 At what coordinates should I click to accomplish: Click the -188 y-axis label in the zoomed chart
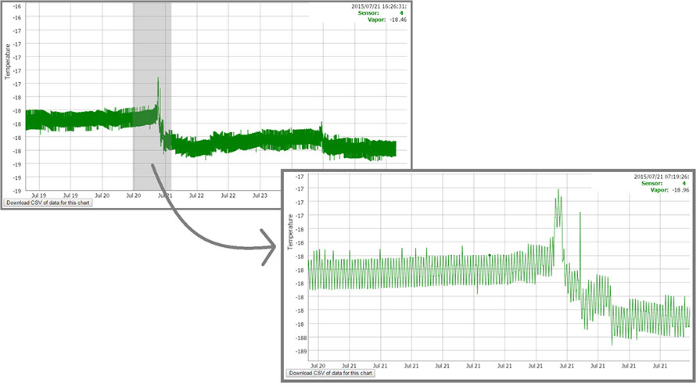[299, 338]
